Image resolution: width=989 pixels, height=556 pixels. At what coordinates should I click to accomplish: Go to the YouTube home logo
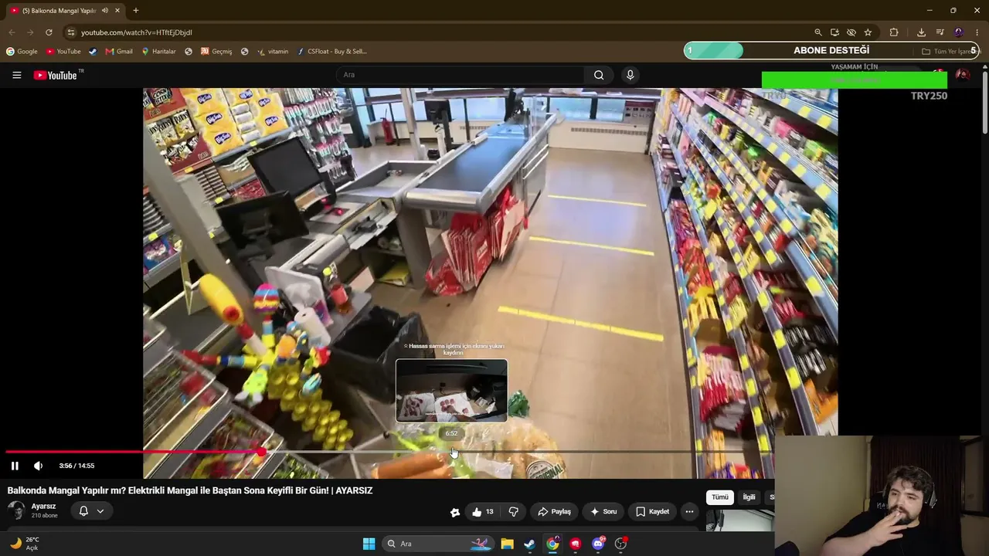click(56, 75)
